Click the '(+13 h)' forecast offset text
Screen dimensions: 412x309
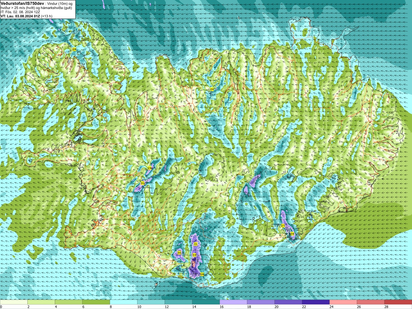pos(47,16)
